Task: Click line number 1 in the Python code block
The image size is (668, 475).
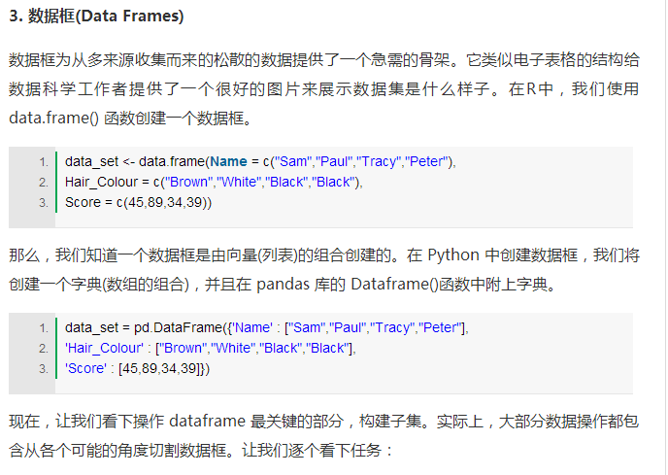Action: click(x=43, y=327)
